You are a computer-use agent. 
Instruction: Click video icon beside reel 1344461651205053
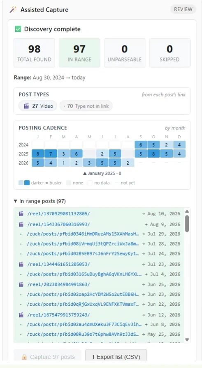point(21,264)
